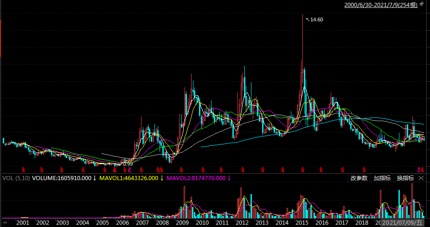This screenshot has height=227, width=430.
Task: Click the red S marker above year 2012
Action: 243,170
